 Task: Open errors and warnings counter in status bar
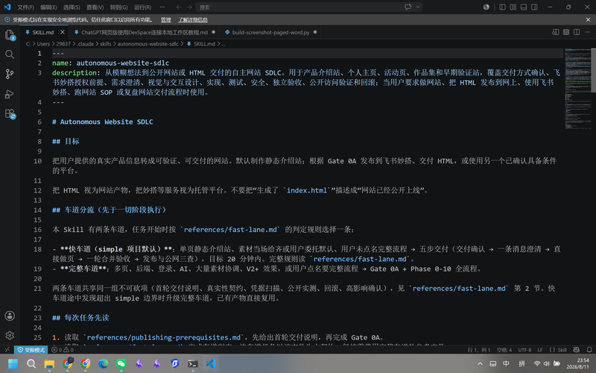click(63, 349)
